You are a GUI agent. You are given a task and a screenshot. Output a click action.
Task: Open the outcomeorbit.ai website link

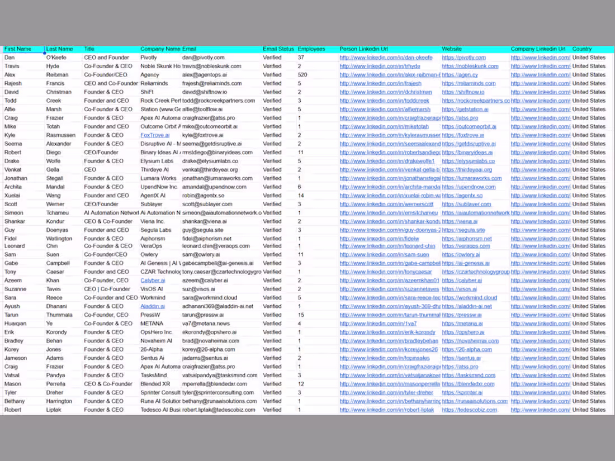click(469, 127)
